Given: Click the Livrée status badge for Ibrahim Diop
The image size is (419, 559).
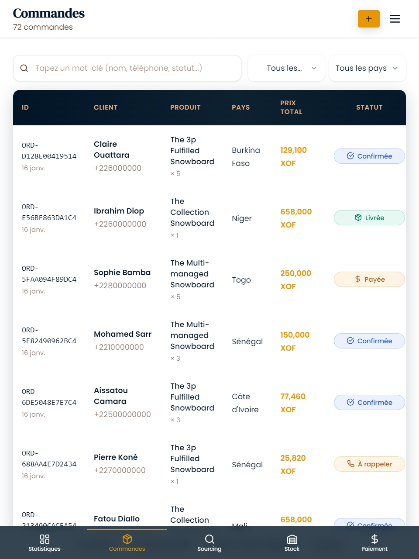Looking at the screenshot, I should click(369, 218).
